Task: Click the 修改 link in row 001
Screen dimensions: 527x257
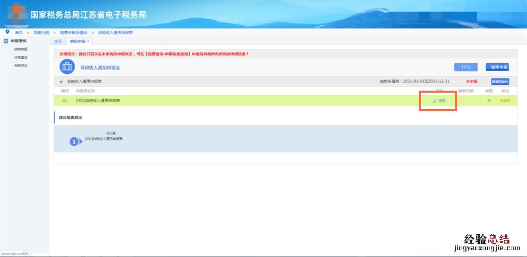Action: [x=442, y=101]
